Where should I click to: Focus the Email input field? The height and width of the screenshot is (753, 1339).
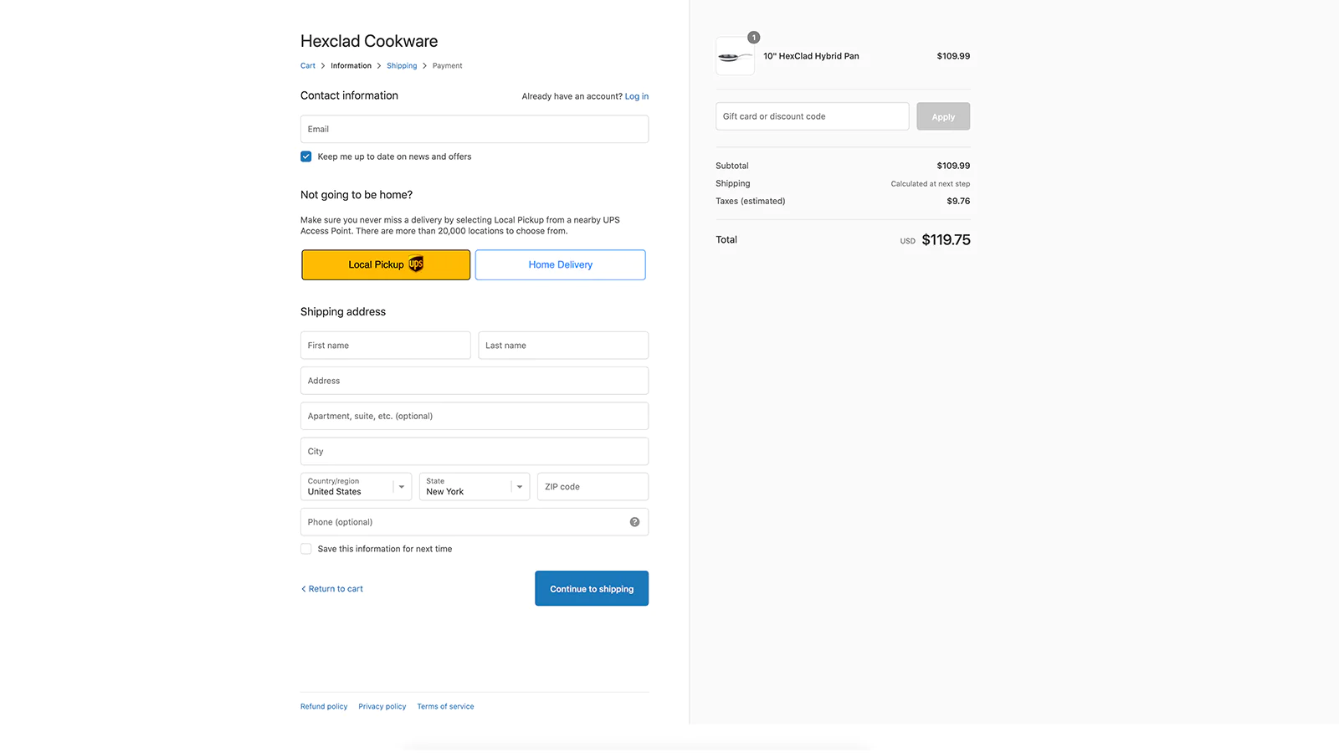point(475,130)
